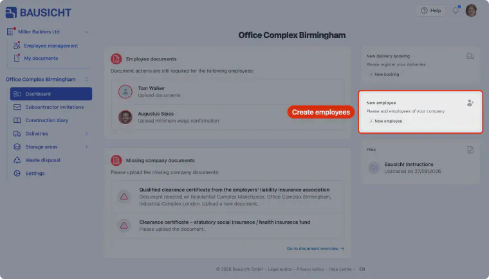Click the + New employee button
This screenshot has height=279, width=489.
click(x=386, y=121)
